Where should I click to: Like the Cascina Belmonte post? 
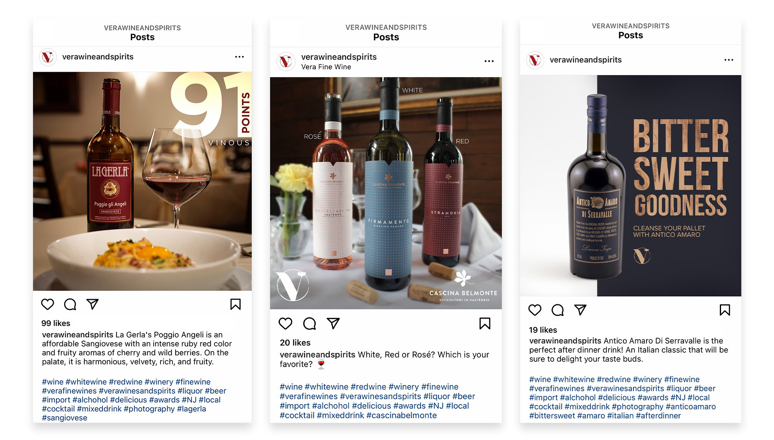click(286, 323)
